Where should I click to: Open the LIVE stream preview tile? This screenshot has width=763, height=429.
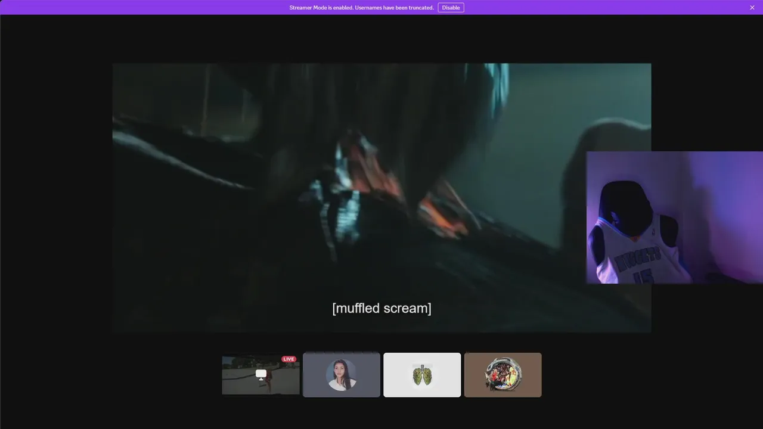[x=260, y=375]
